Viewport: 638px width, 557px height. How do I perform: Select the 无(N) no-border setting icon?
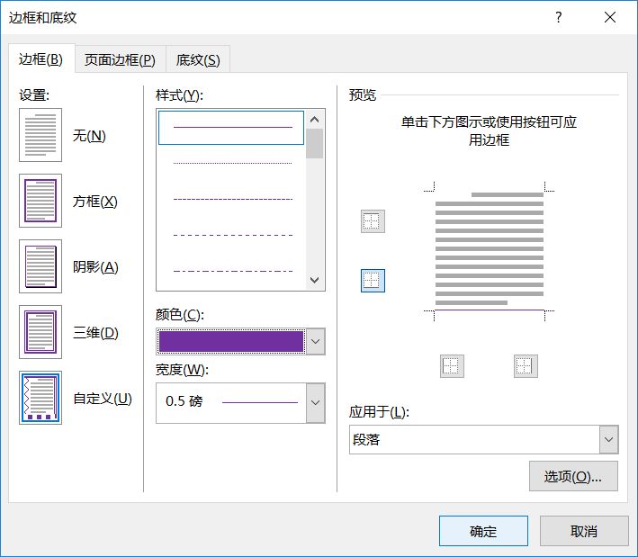tap(40, 135)
